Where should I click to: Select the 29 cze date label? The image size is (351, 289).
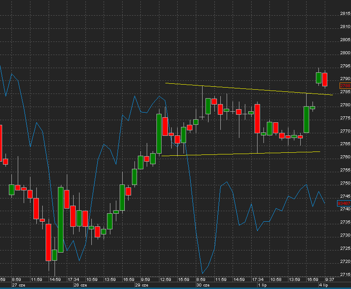[142, 285]
